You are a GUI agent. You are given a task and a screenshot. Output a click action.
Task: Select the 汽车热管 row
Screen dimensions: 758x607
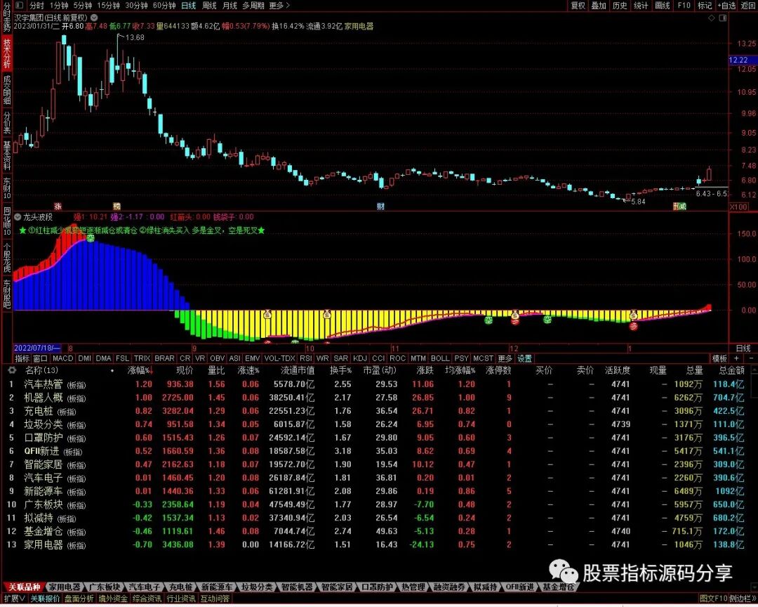coord(379,384)
